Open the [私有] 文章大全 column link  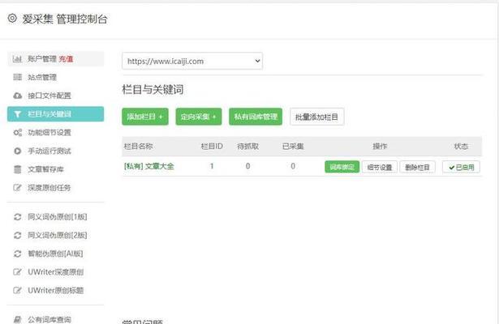(149, 166)
